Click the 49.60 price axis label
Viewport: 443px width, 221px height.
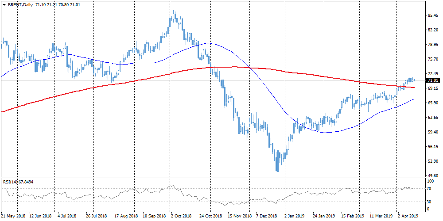(x=433, y=175)
